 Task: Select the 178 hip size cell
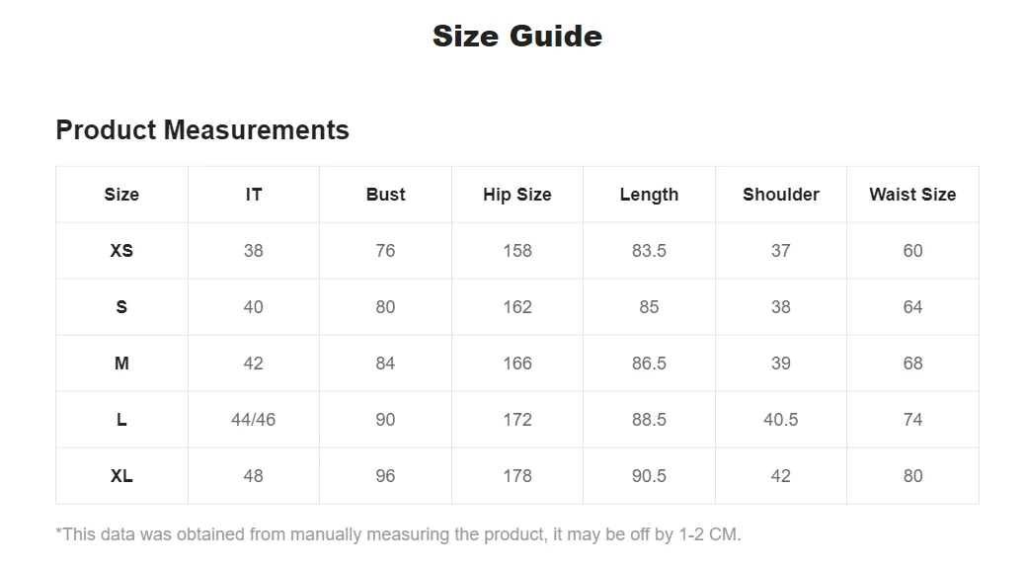(516, 476)
